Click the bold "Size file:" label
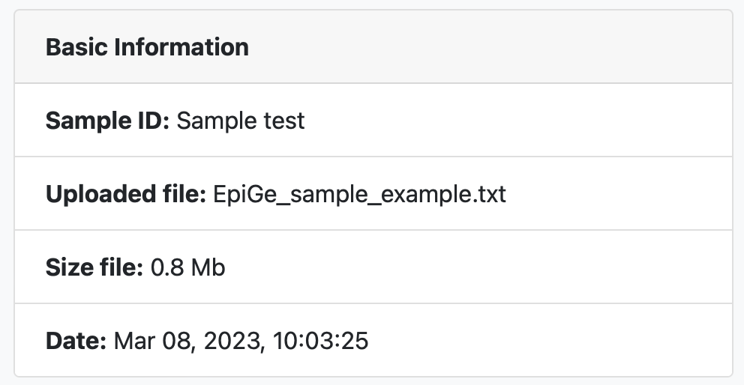This screenshot has height=385, width=744. pos(94,267)
